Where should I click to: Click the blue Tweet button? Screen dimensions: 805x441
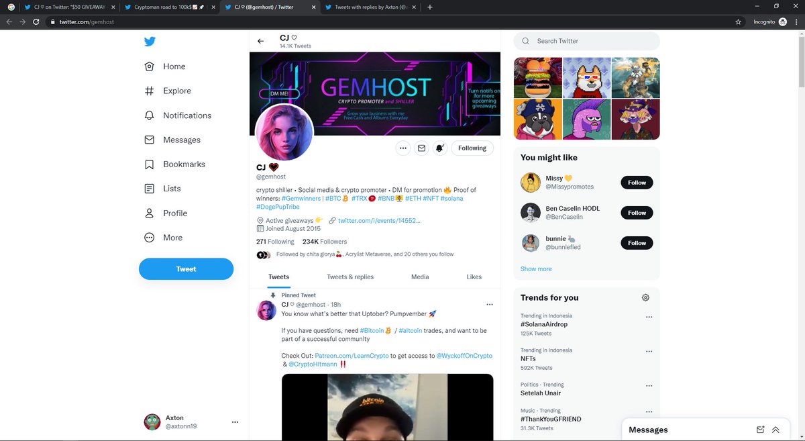(186, 269)
